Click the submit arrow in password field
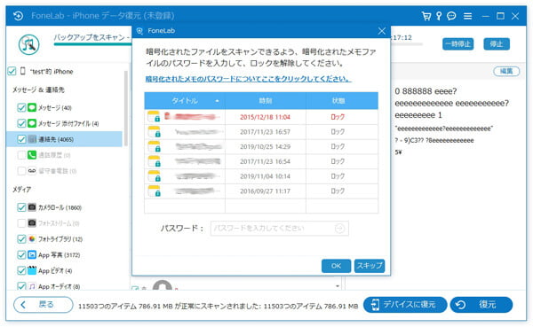 pyautogui.click(x=339, y=229)
